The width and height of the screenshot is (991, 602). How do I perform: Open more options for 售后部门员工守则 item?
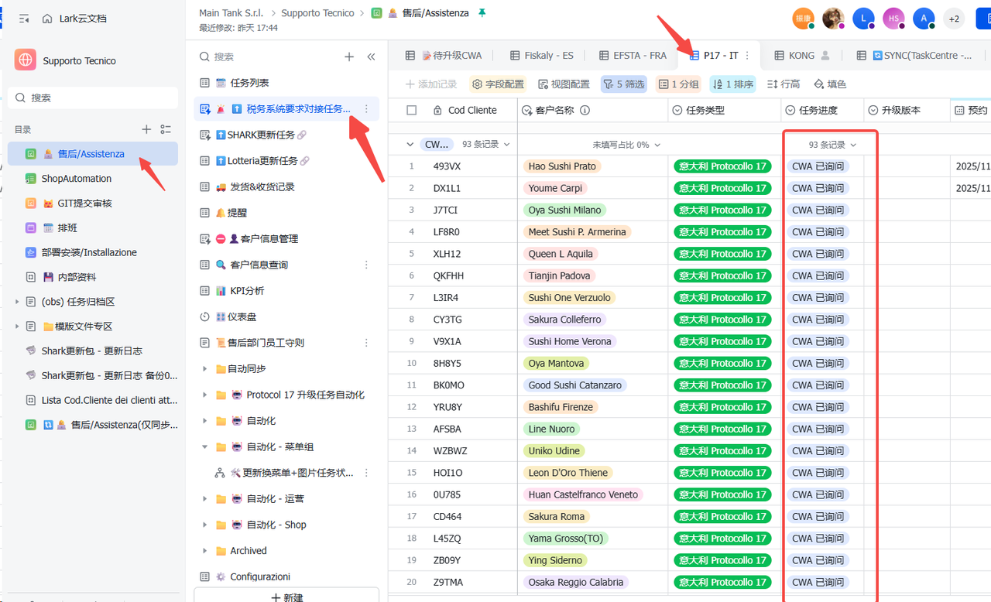[367, 343]
